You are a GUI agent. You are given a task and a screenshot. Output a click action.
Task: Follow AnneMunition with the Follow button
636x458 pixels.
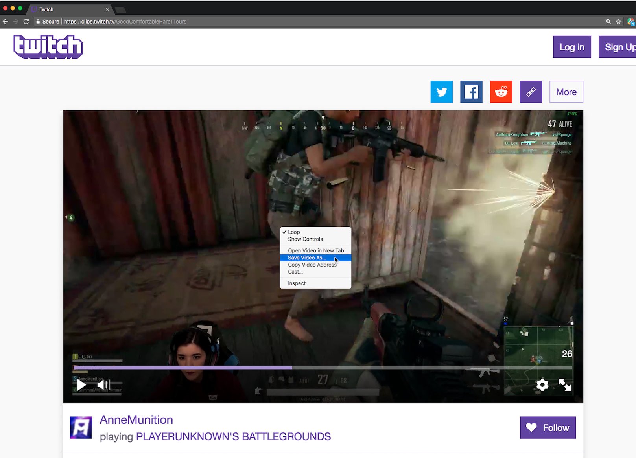pos(548,427)
